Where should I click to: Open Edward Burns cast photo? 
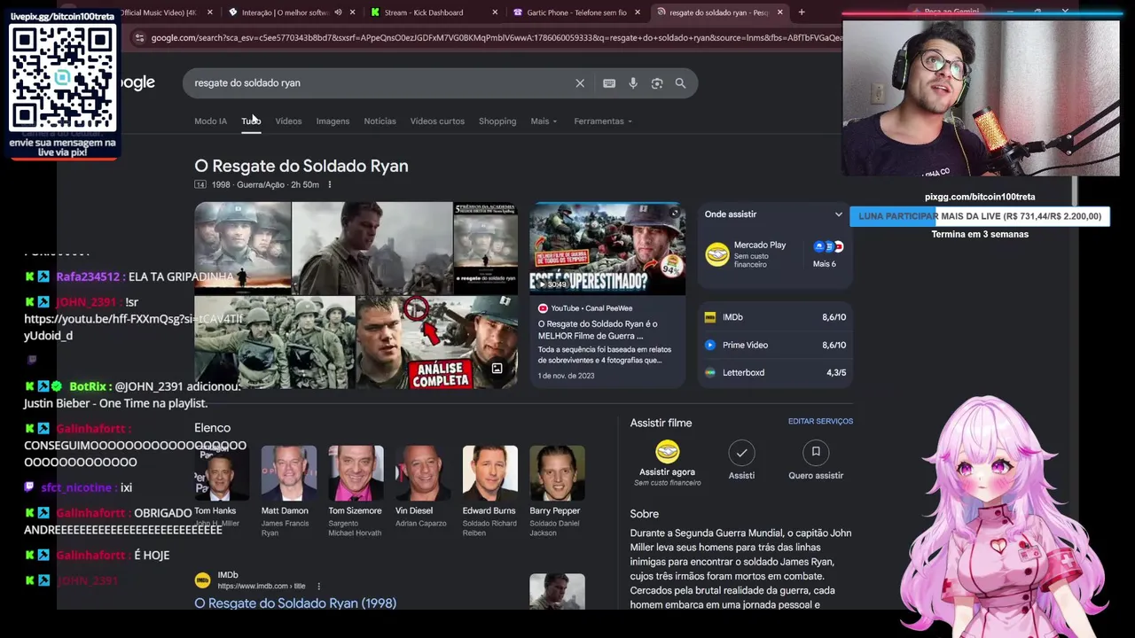click(489, 473)
